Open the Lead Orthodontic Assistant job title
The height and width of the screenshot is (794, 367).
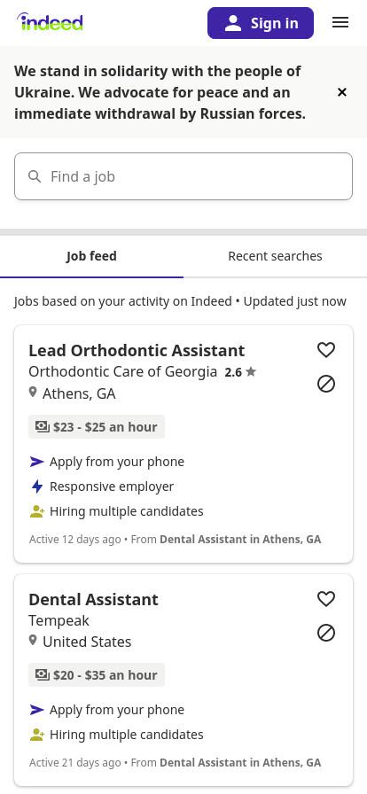click(137, 350)
